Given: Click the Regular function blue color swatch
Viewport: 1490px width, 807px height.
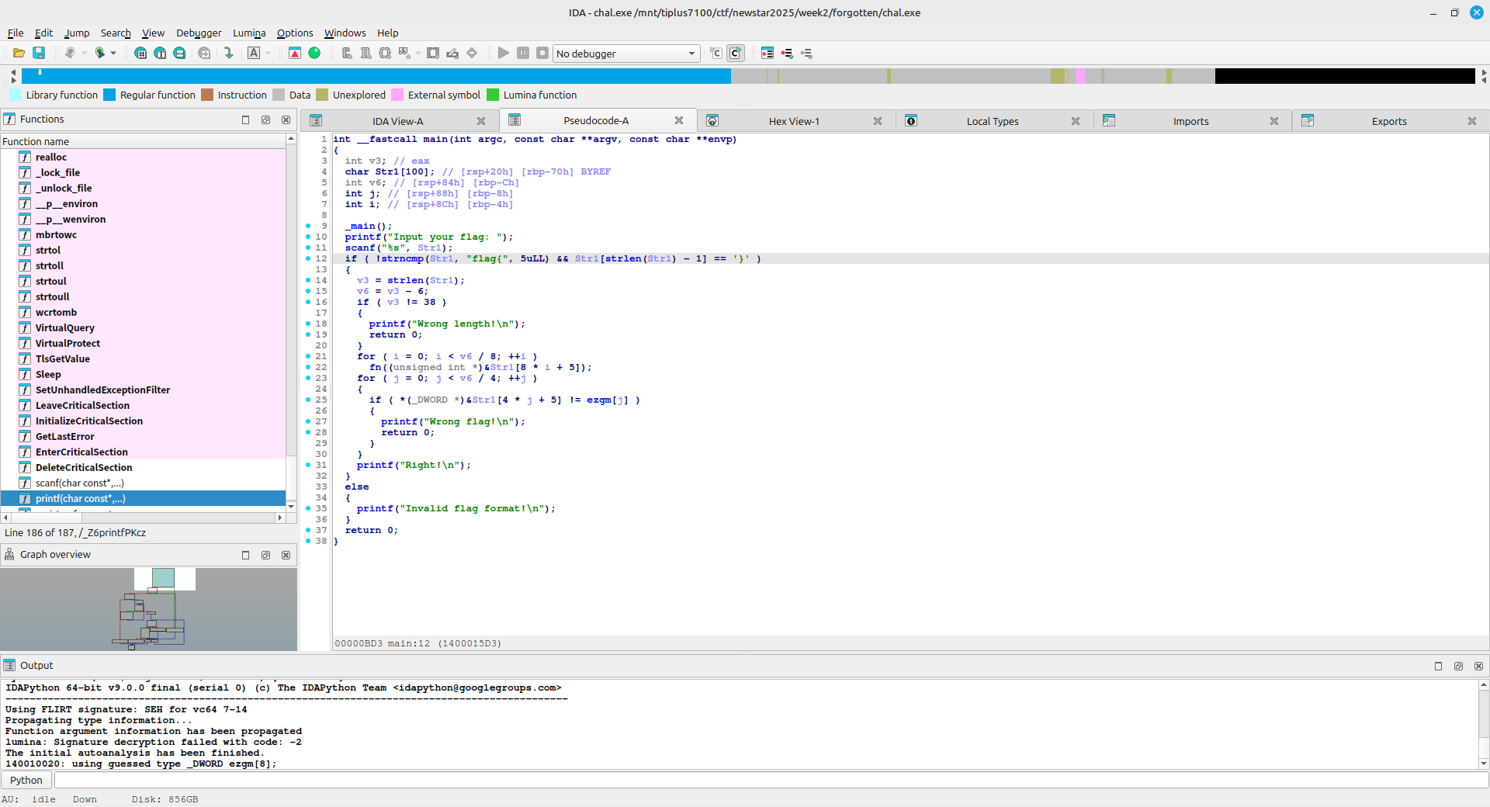Looking at the screenshot, I should 109,95.
